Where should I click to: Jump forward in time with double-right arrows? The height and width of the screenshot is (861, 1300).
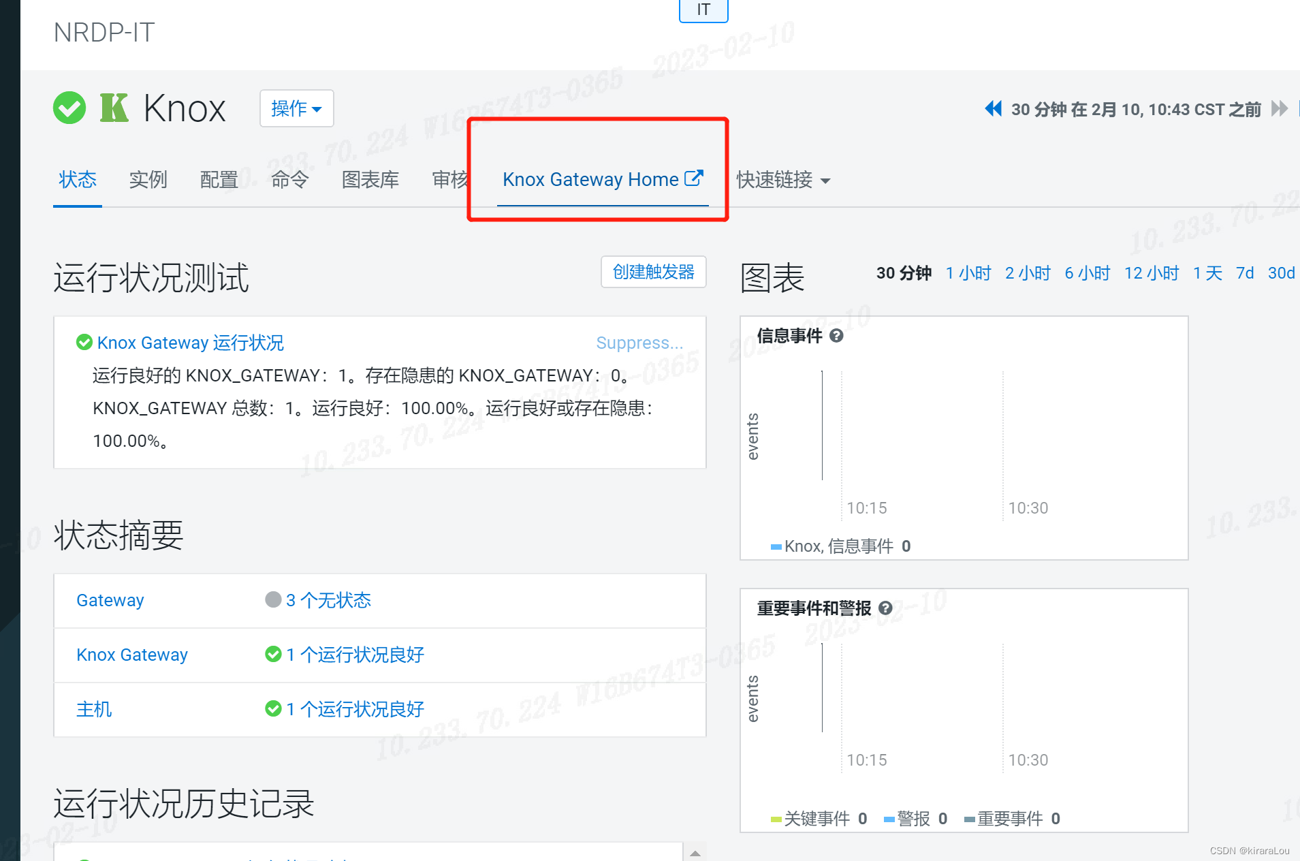point(1280,108)
